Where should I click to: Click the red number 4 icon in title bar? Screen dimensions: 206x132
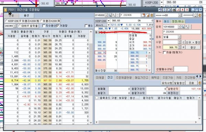182,10
